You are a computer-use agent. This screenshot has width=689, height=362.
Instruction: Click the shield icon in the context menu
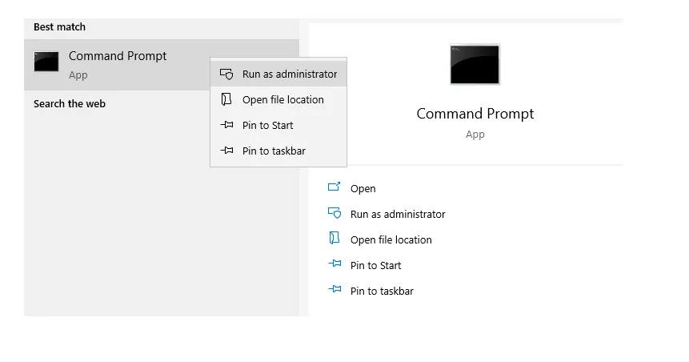(x=226, y=74)
